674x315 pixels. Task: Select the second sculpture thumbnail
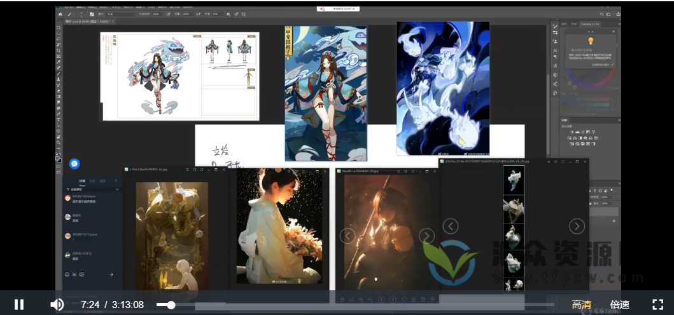pyautogui.click(x=514, y=208)
